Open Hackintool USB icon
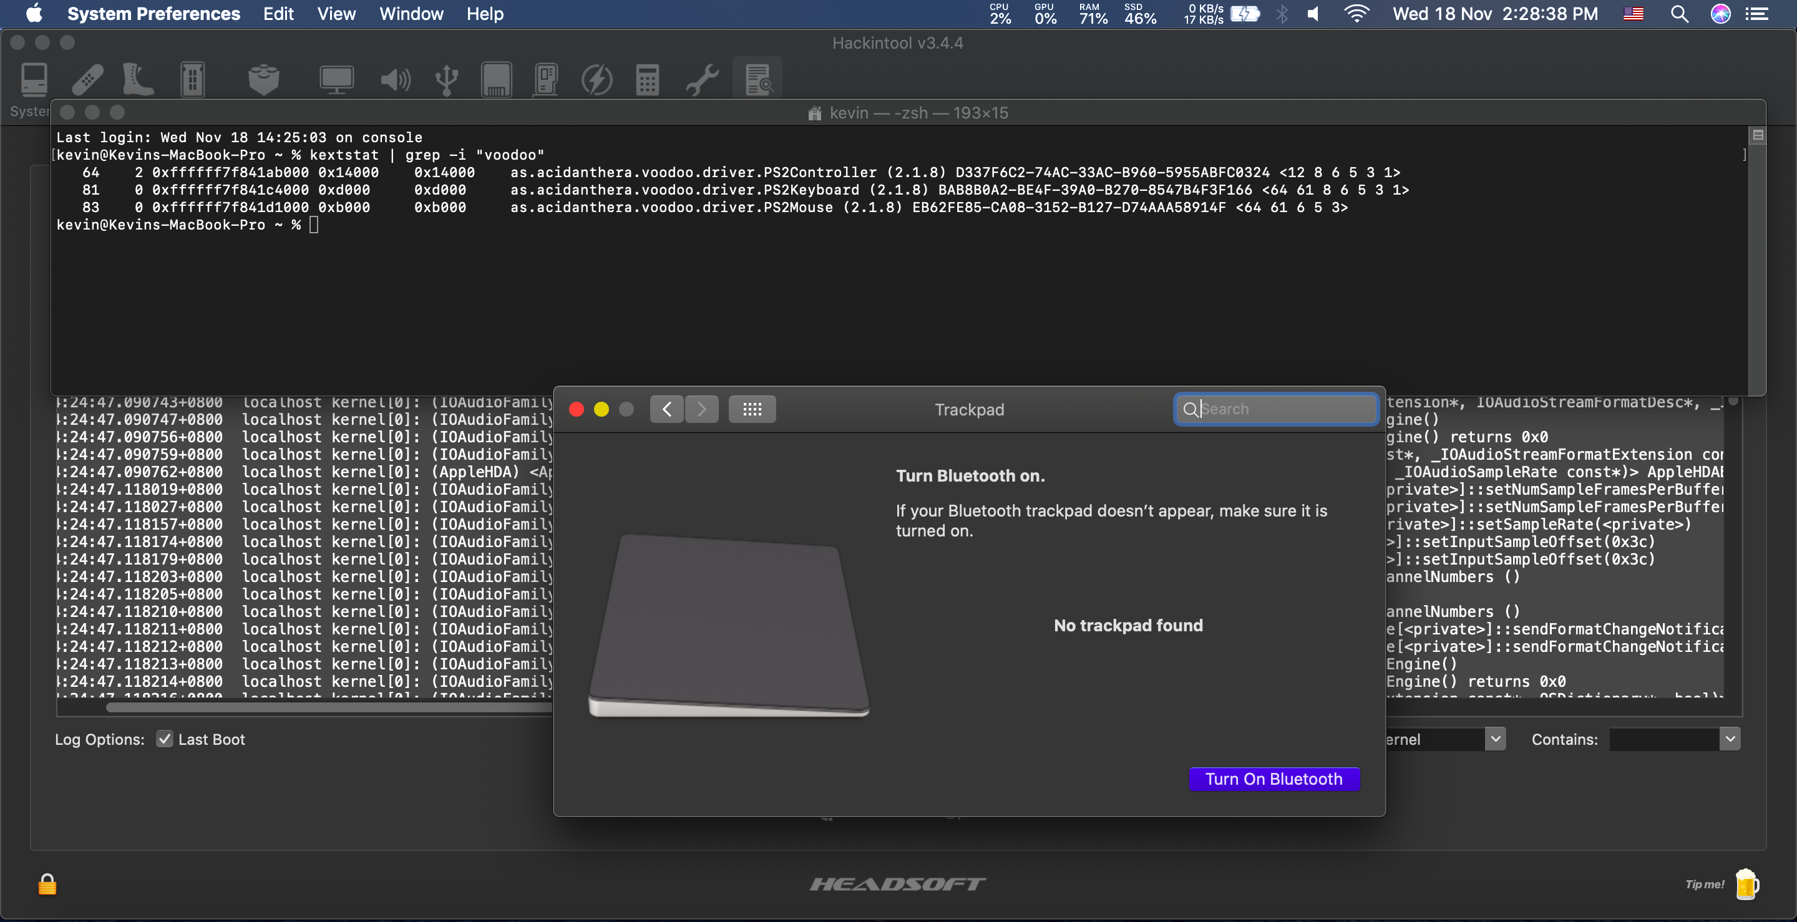The height and width of the screenshot is (922, 1797). click(447, 80)
